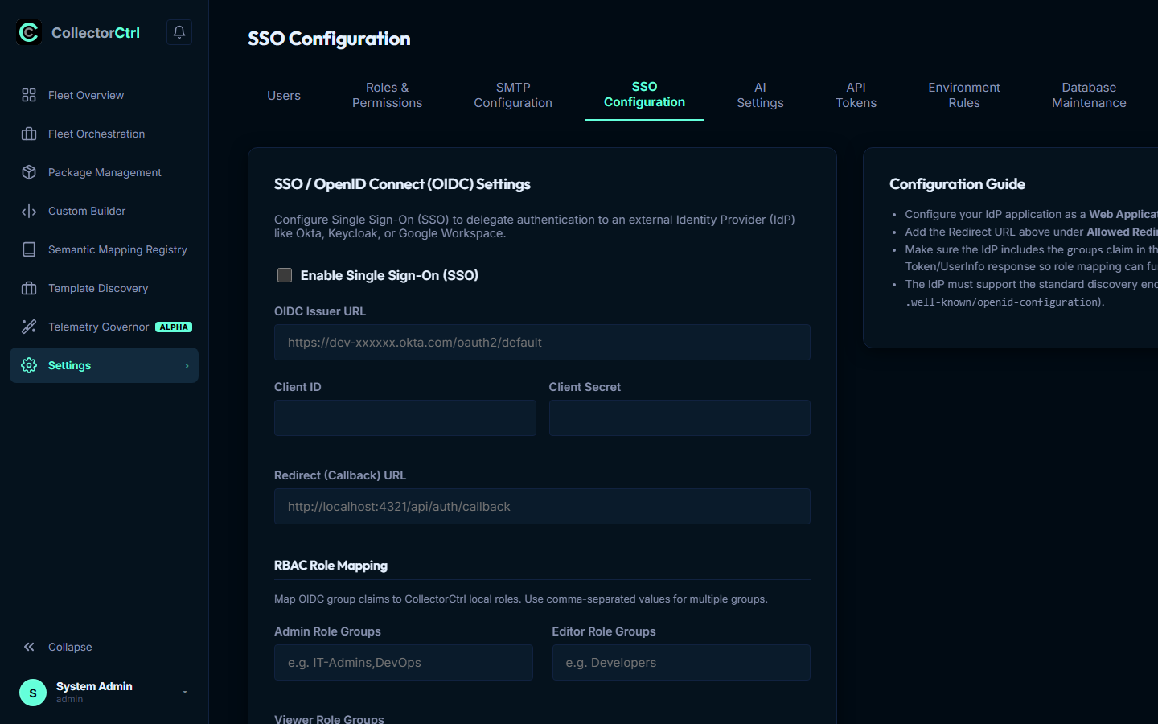Click the CollectorCtrl logo icon
This screenshot has height=724, width=1158.
29,32
